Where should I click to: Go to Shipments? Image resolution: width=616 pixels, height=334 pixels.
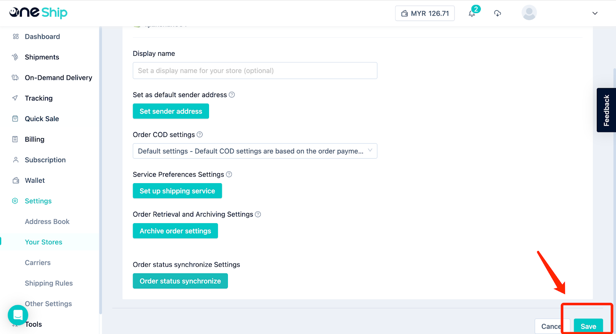42,57
